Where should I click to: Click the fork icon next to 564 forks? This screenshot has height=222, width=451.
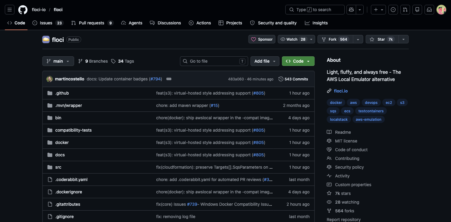[x=329, y=211]
